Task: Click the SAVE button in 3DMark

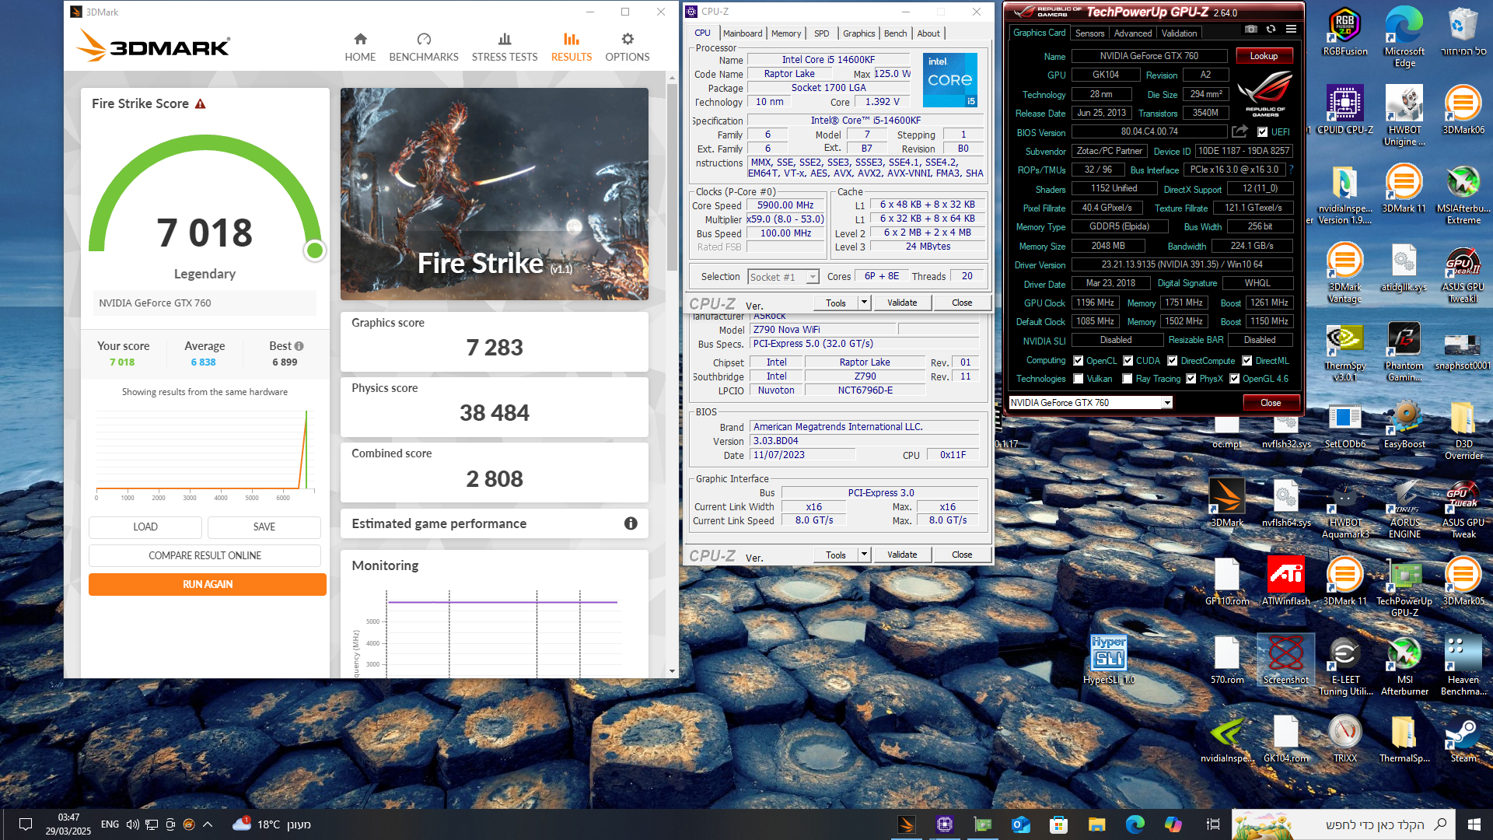Action: click(264, 527)
